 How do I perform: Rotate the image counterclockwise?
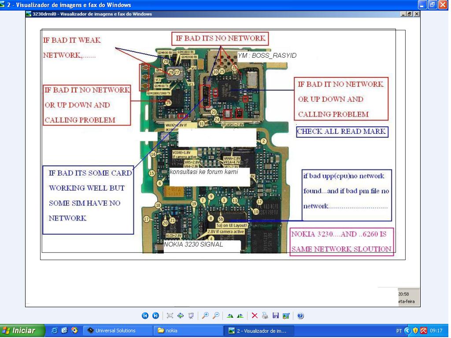point(240,316)
